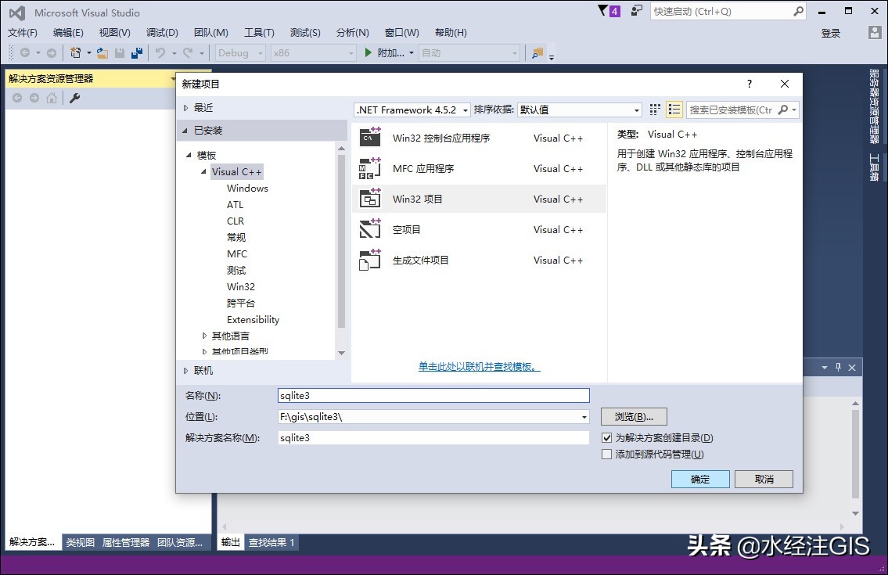Screen dimensions: 888x575
Task: Open the 编辑(E) menu
Action: [x=68, y=33]
